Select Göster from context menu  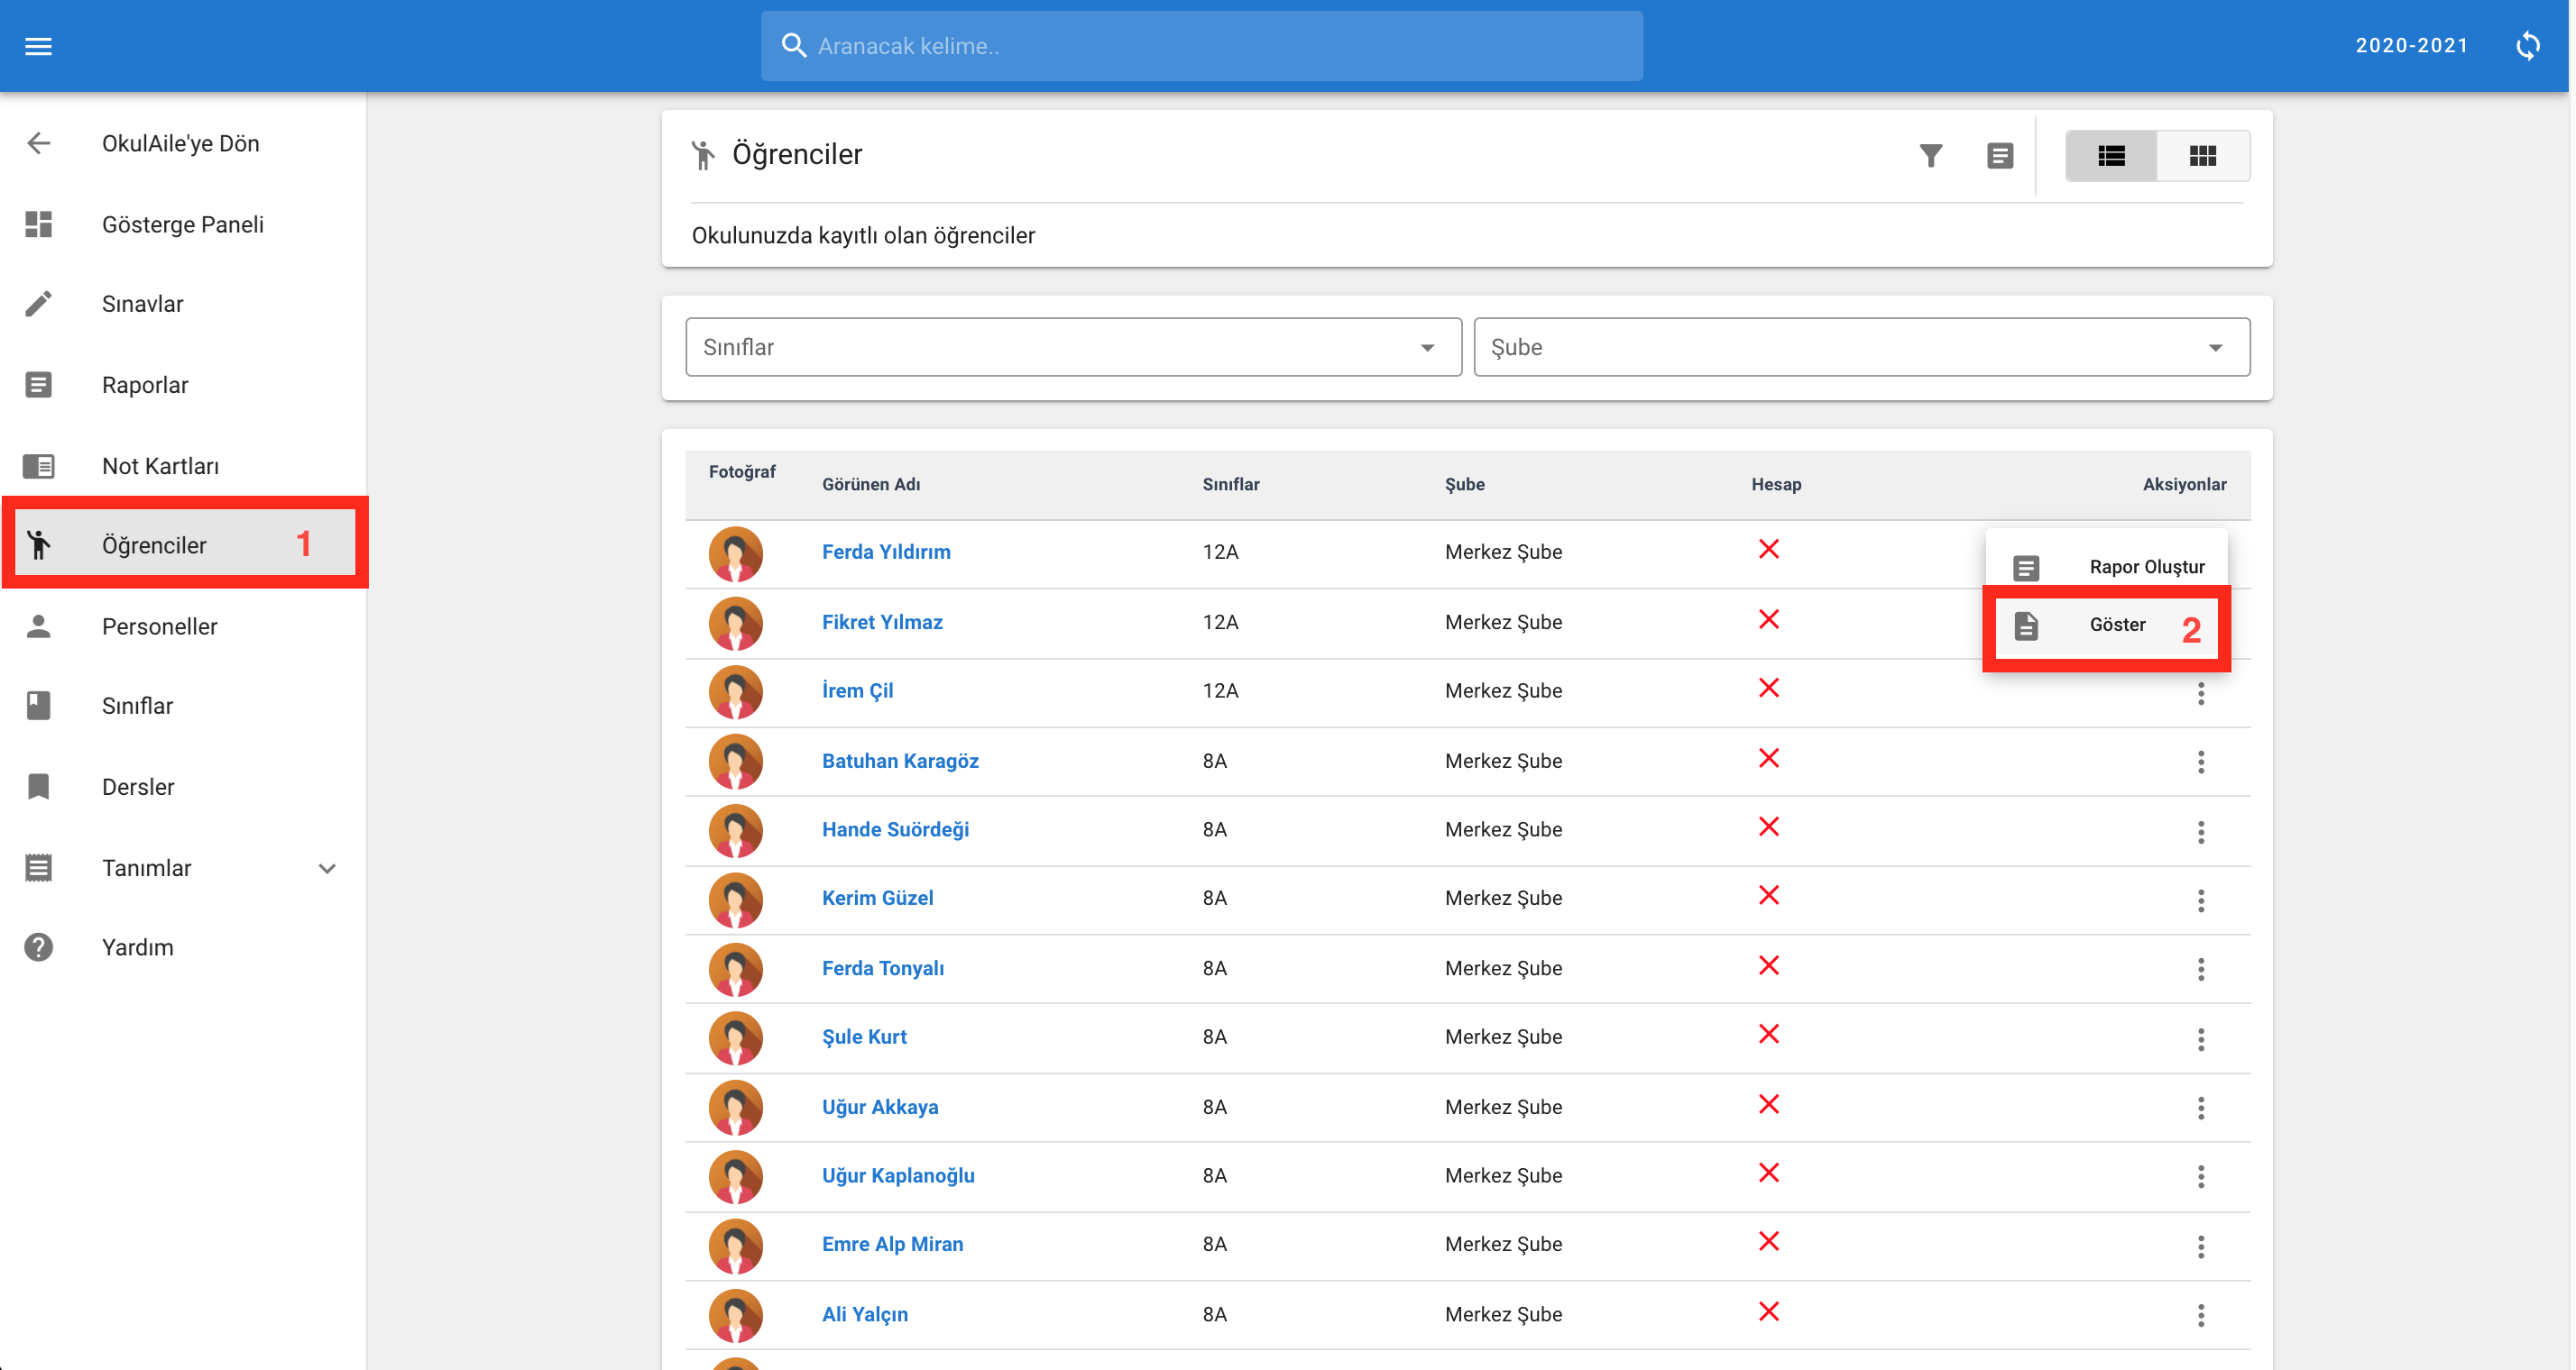coord(2106,626)
